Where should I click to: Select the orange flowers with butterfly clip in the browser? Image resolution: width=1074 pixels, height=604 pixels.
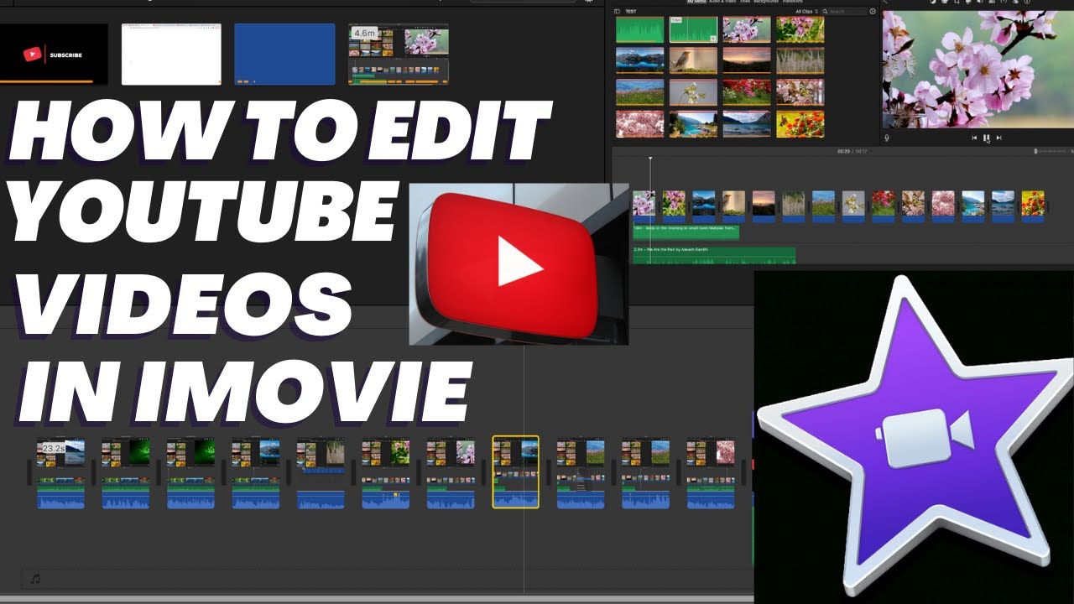click(x=800, y=123)
